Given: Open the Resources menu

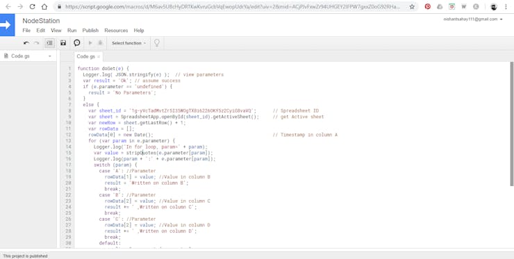Looking at the screenshot, I should coord(116,31).
